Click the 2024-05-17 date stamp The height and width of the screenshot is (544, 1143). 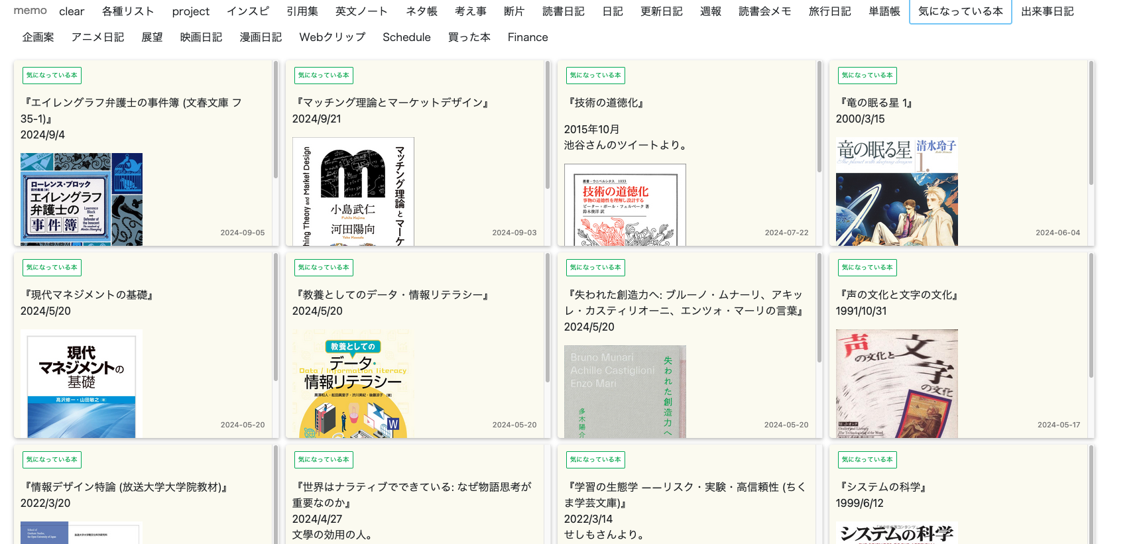pyautogui.click(x=1059, y=425)
